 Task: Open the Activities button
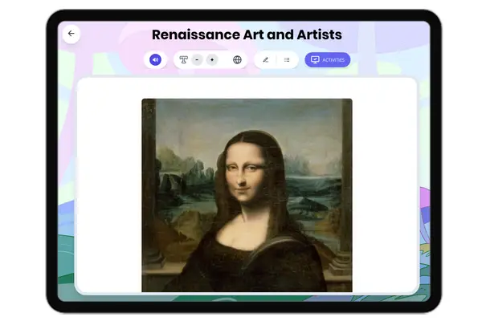[x=327, y=59]
